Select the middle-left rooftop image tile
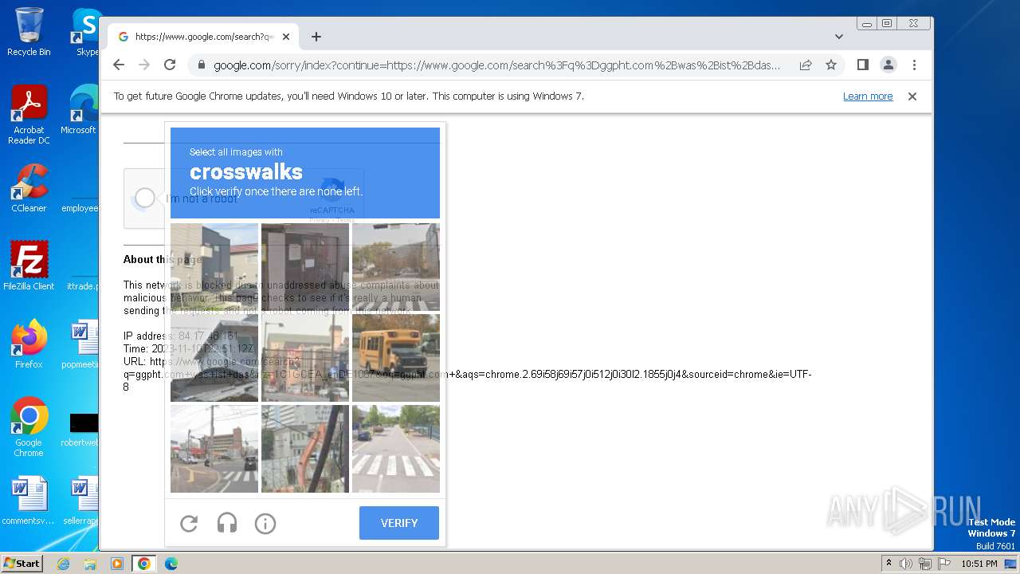1020x574 pixels. pyautogui.click(x=214, y=358)
